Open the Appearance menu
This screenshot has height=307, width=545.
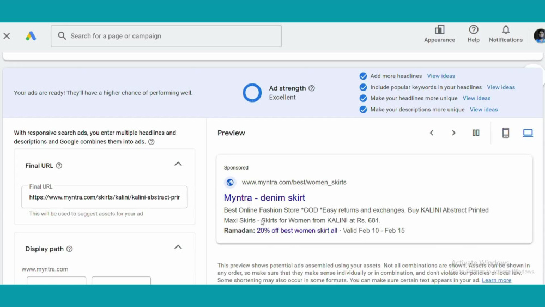[x=439, y=34]
